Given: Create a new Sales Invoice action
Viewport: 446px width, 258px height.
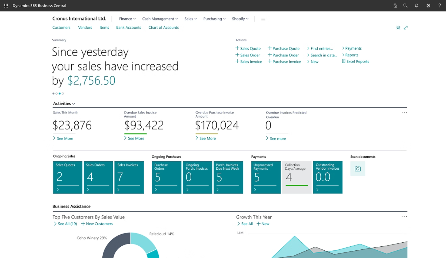Looking at the screenshot, I should pyautogui.click(x=249, y=62).
